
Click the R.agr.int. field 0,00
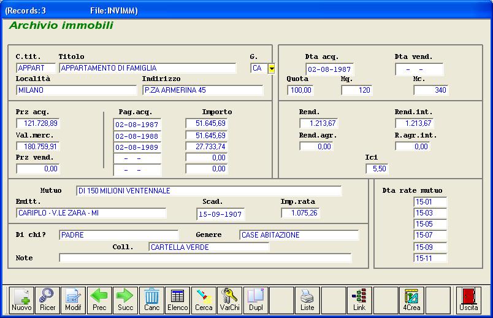point(413,146)
